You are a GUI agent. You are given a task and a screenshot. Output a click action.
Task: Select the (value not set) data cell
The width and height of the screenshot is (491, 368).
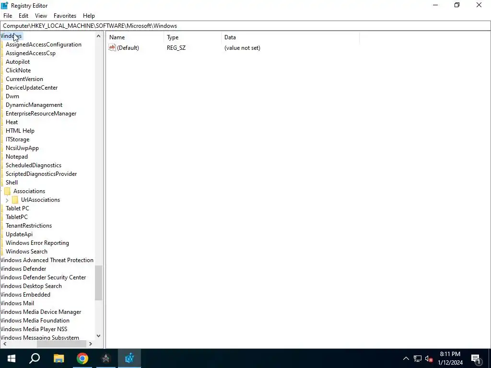point(242,48)
